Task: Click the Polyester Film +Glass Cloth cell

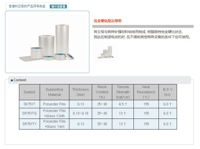Action: (54, 113)
